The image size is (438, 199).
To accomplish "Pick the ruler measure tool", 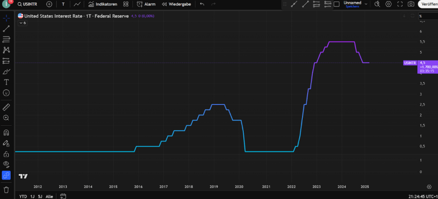I will click(6, 107).
